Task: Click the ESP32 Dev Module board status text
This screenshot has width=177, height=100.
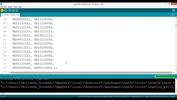Action: pos(127,96)
